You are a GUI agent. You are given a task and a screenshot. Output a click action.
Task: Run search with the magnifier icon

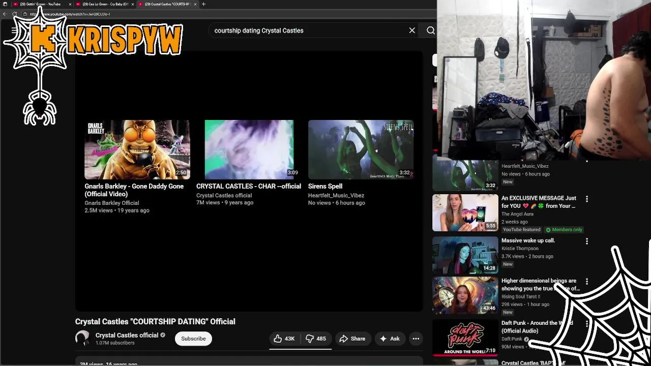(430, 30)
